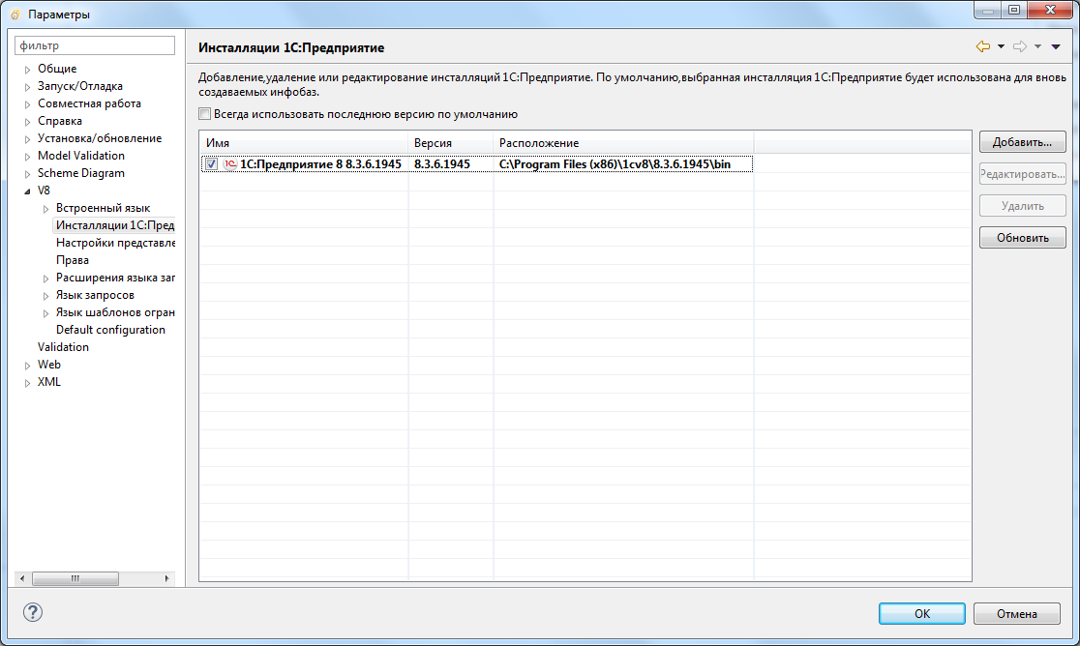This screenshot has height=646, width=1080.
Task: Focus the фильтр search field
Action: 95,45
